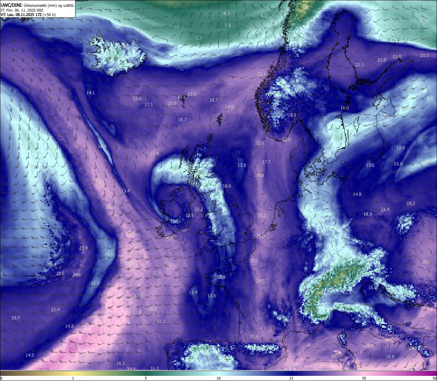The image size is (437, 381).
Task: Click the 6.5 value north of map
Action: click(227, 14)
